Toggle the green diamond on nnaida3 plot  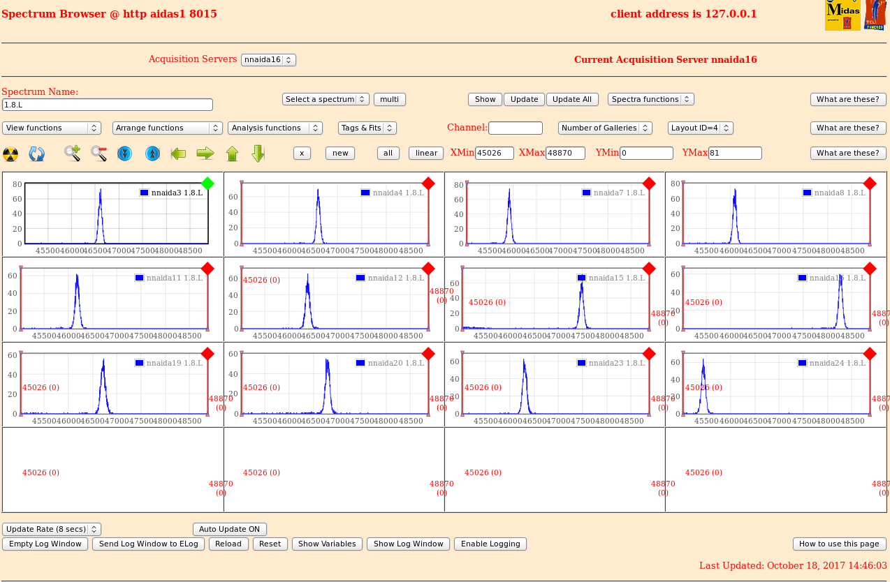pos(207,184)
